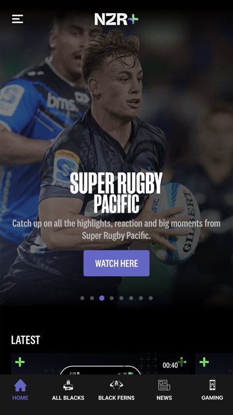Open the hamburger menu icon
This screenshot has height=415, width=233.
click(x=18, y=19)
